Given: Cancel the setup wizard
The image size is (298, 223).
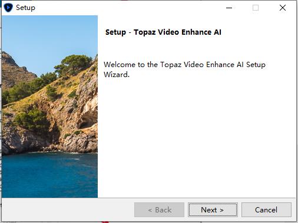Looking at the screenshot, I should tap(266, 210).
